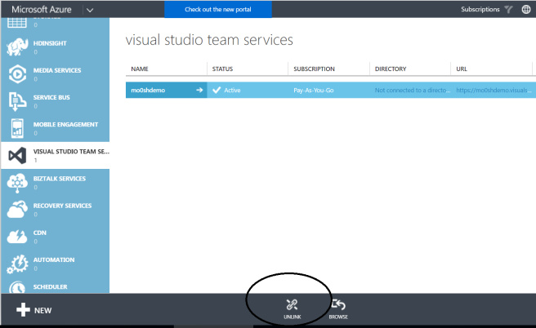Click the visual studio team services heading
The width and height of the screenshot is (536, 328).
209,40
